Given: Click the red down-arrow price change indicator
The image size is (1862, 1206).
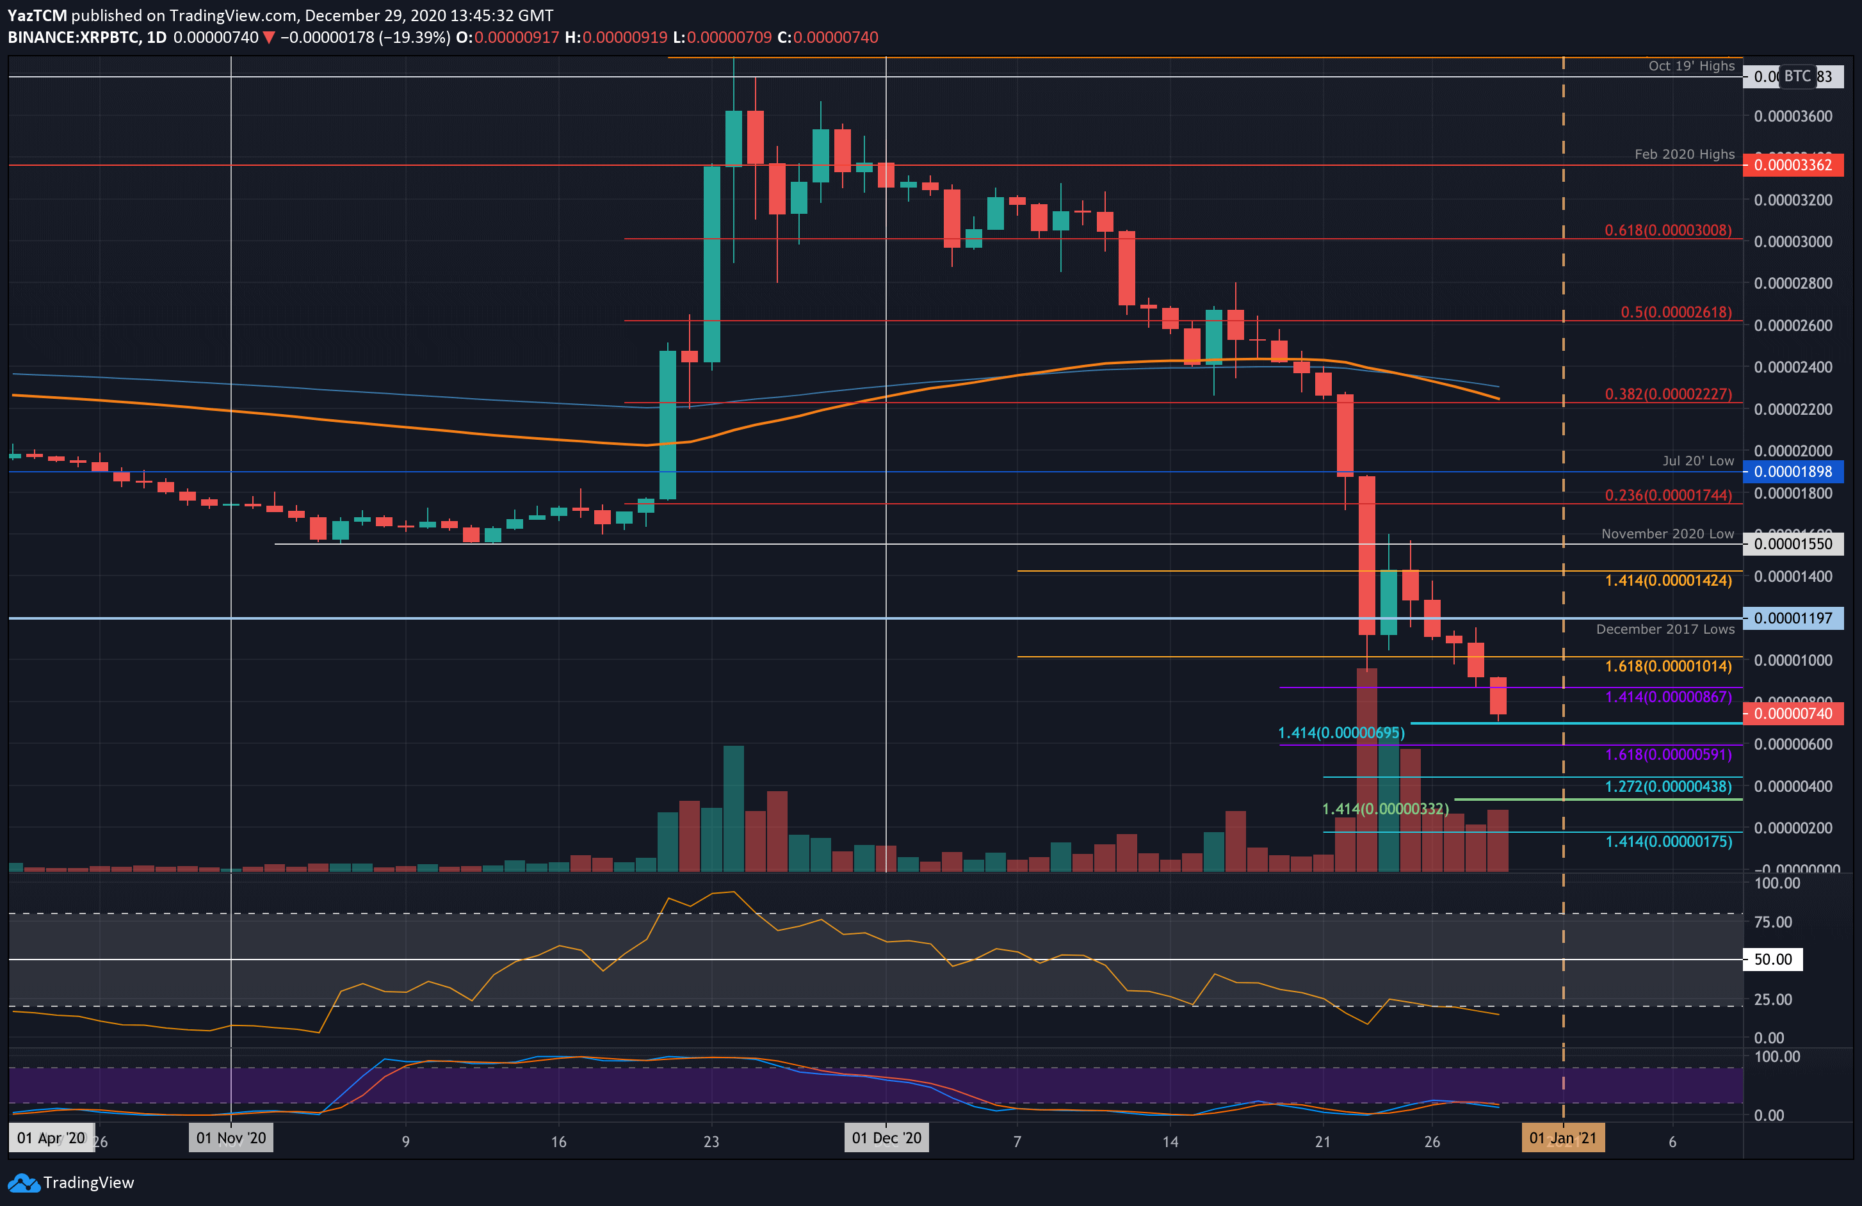Looking at the screenshot, I should click(268, 38).
